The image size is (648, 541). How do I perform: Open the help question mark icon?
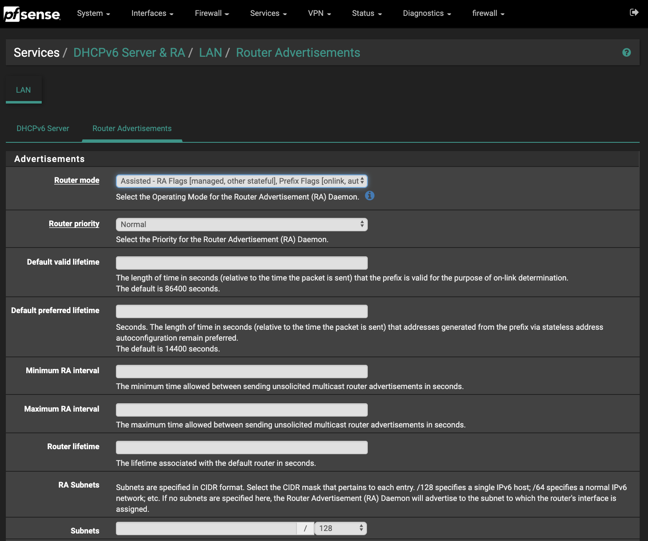click(x=626, y=53)
